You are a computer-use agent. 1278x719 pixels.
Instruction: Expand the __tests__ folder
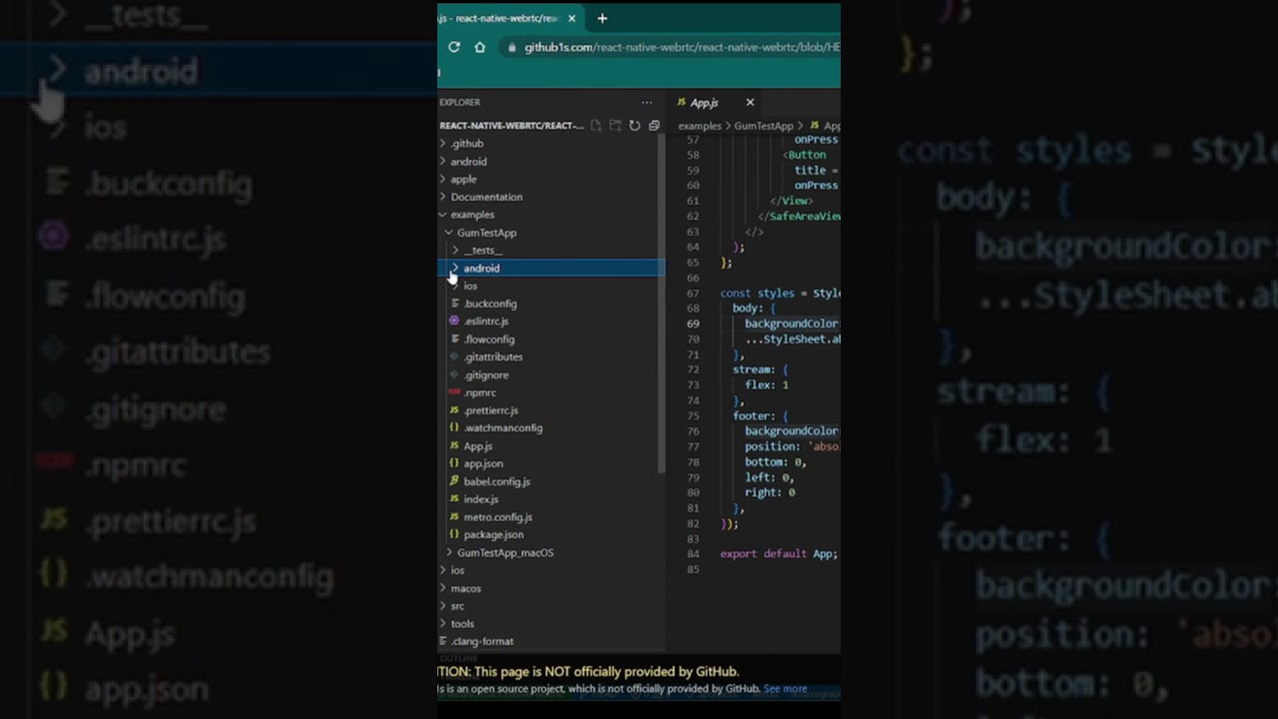point(551,251)
